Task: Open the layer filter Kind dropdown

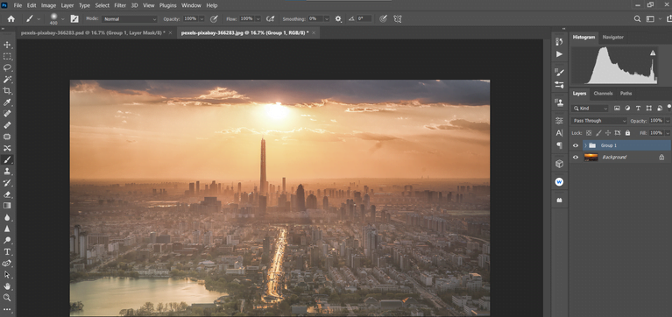Action: [590, 109]
